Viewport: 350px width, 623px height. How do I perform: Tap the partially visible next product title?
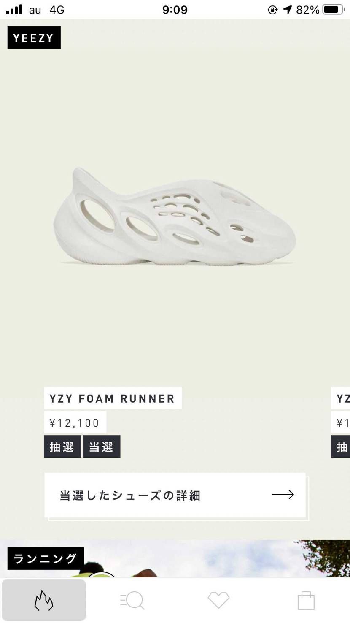coord(341,398)
